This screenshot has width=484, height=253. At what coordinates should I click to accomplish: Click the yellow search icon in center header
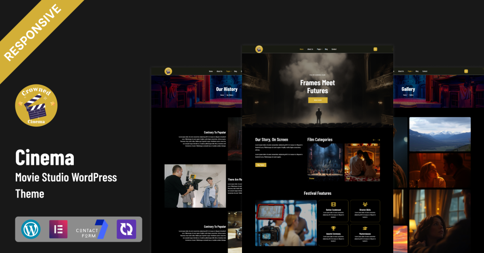pos(375,49)
